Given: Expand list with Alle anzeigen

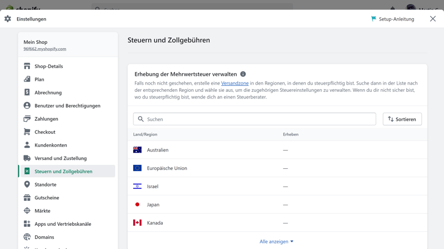Looking at the screenshot, I should coord(276,241).
